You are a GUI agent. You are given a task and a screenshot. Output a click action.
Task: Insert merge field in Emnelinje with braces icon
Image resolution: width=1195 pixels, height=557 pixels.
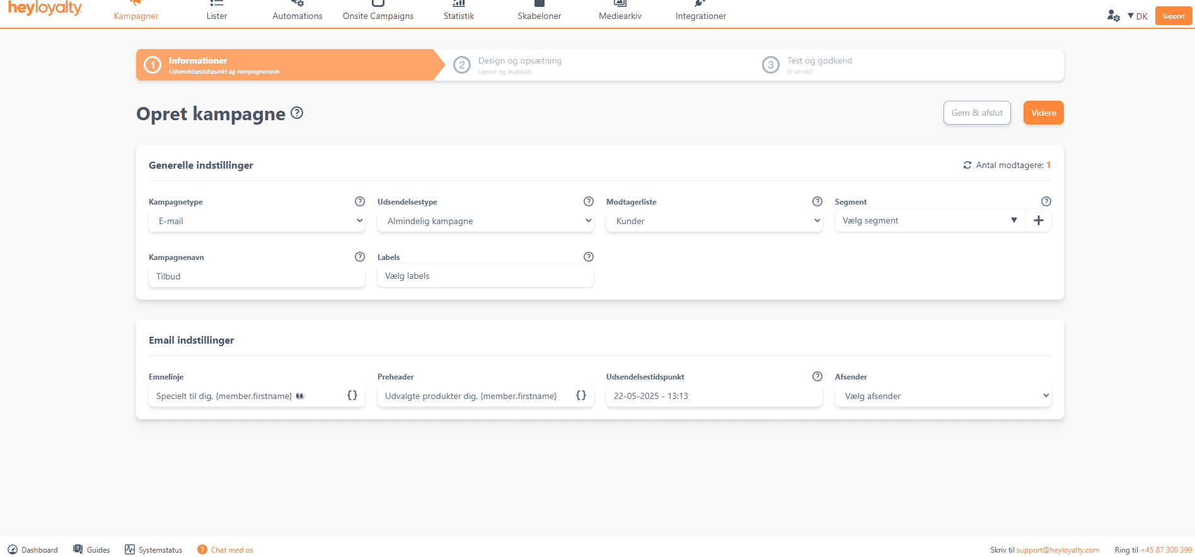click(352, 395)
